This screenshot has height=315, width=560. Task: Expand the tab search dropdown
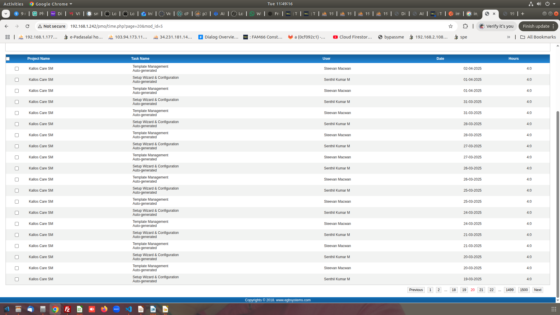6,14
